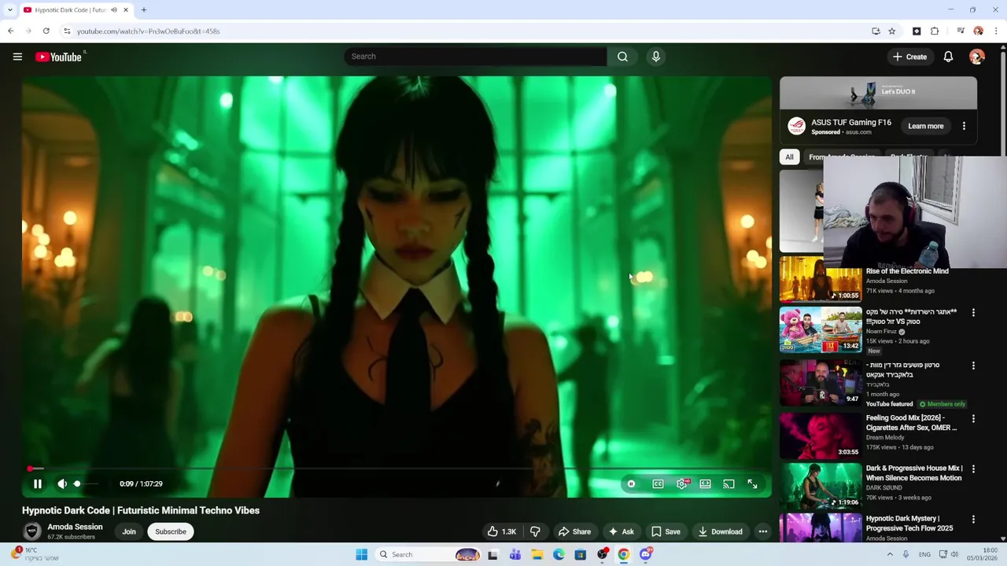This screenshot has height=566, width=1007.
Task: Click the Ask AI button
Action: 621,531
